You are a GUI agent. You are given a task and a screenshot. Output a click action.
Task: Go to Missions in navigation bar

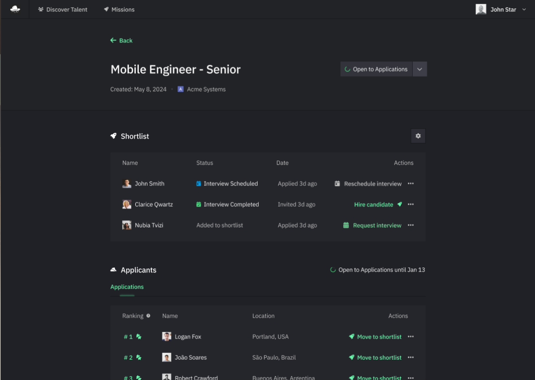tap(119, 10)
